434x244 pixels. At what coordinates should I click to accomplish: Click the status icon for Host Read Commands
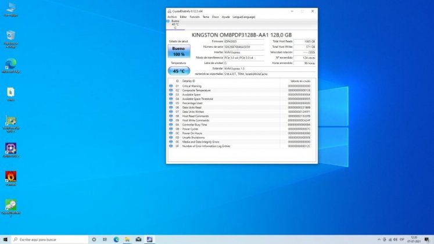pyautogui.click(x=171, y=116)
